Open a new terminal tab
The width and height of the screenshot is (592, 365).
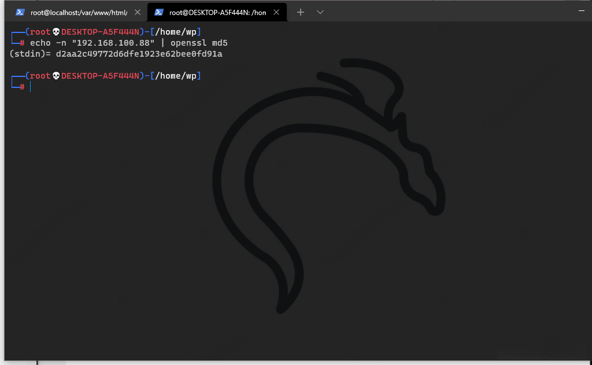[x=301, y=13]
